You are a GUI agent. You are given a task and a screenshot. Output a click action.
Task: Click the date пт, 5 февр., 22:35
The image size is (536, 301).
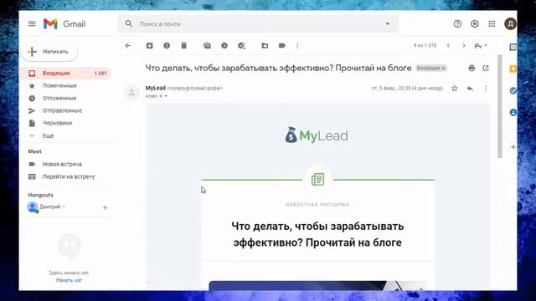point(407,89)
